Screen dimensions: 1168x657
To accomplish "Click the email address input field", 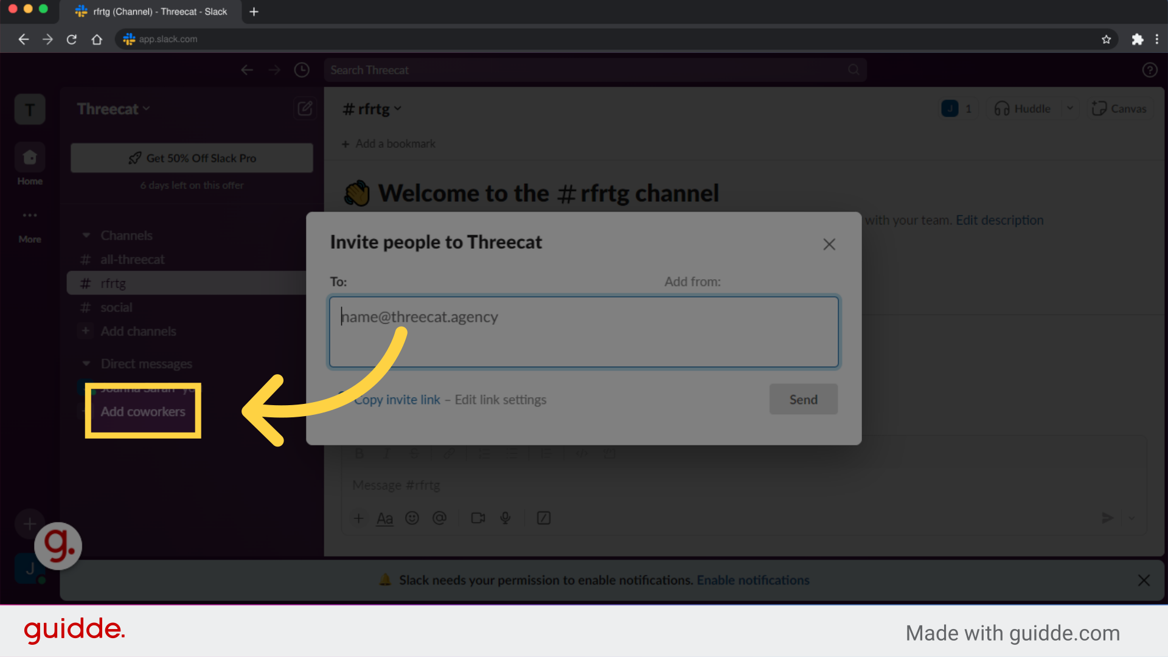I will click(583, 332).
